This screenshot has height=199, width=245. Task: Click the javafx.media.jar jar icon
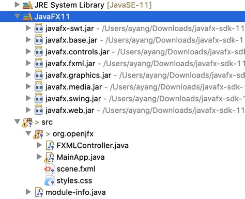(x=39, y=87)
